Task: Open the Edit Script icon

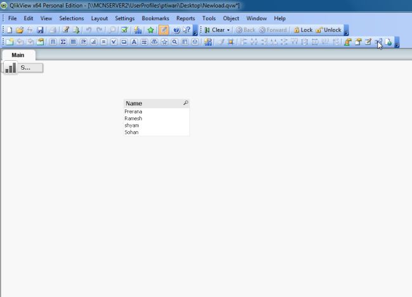Action: pyautogui.click(x=66, y=30)
